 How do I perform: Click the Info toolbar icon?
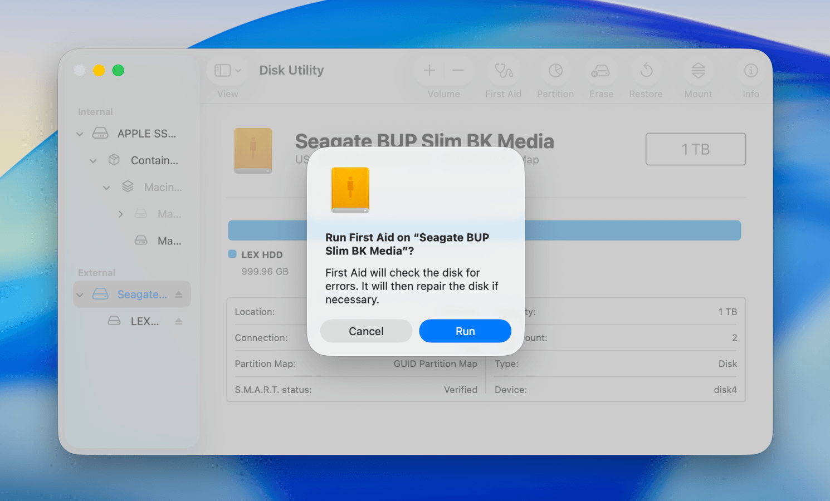click(x=751, y=71)
